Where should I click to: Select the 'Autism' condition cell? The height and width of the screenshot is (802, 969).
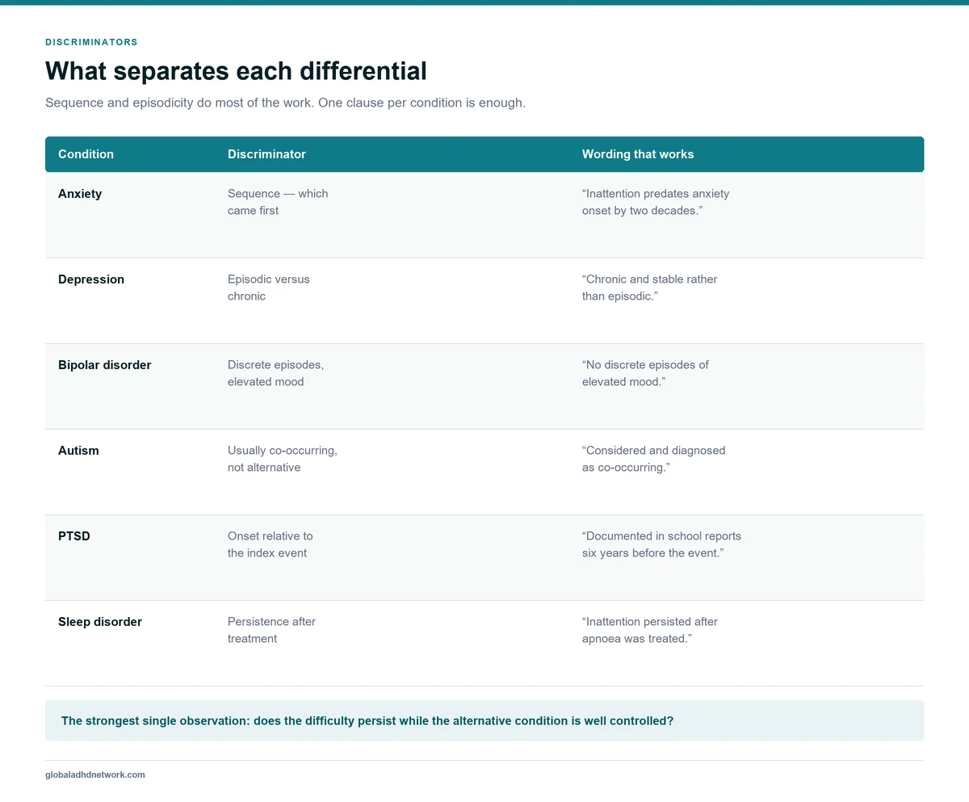[78, 451]
